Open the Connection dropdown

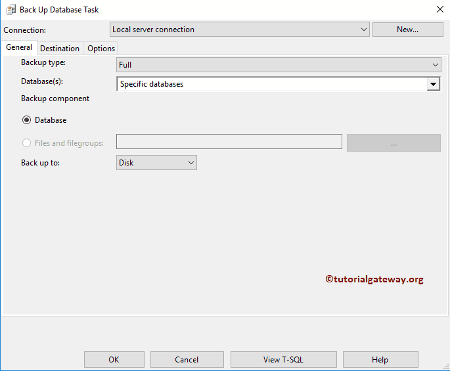click(240, 30)
